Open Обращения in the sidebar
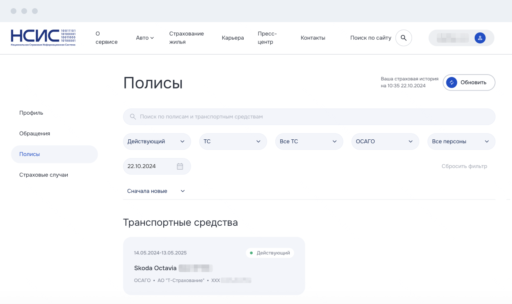This screenshot has height=304, width=512. point(34,134)
